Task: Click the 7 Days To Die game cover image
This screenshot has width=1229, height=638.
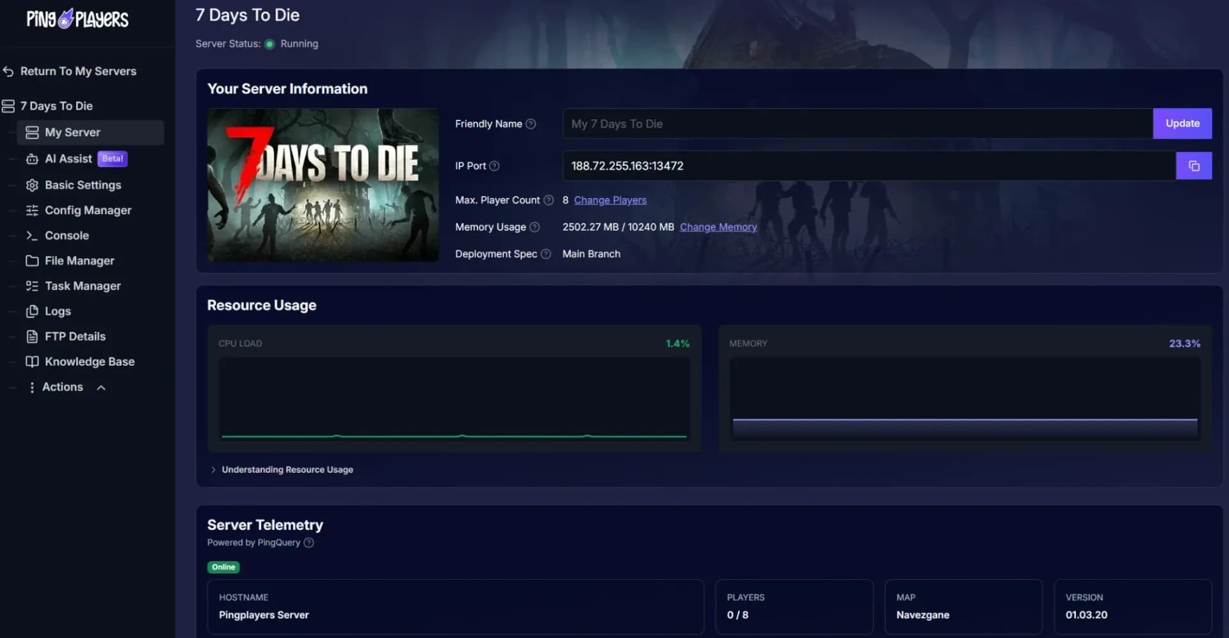Action: coord(323,184)
